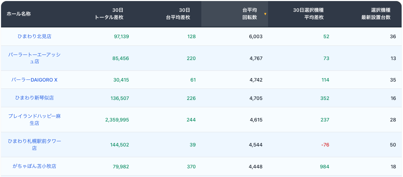Image resolution: width=403 pixels, height=177 pixels.
Task: Go to プレイランドハッピー麻生店 link
Action: [x=34, y=119]
